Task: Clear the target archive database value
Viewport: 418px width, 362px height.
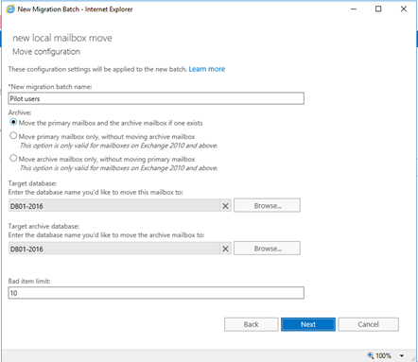Action: pyautogui.click(x=225, y=249)
